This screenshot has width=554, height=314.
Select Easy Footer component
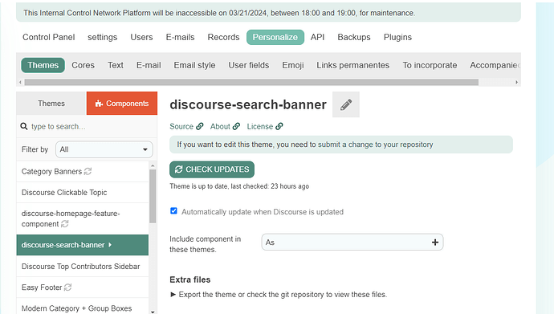83,287
